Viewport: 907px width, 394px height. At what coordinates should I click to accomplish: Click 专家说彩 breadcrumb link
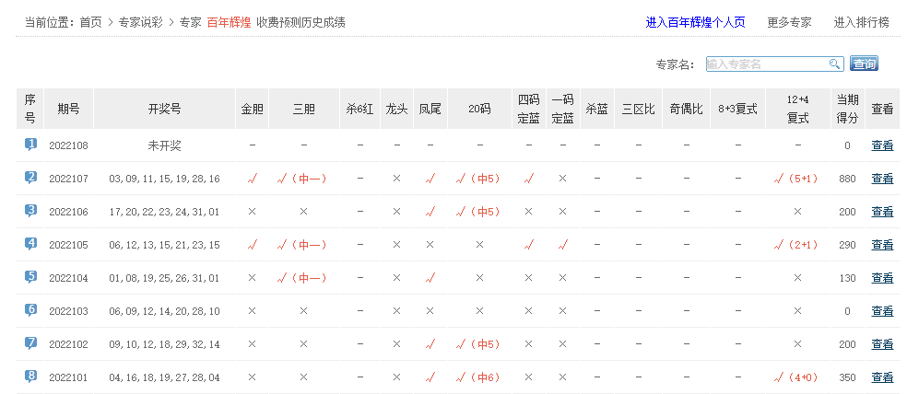(x=140, y=22)
